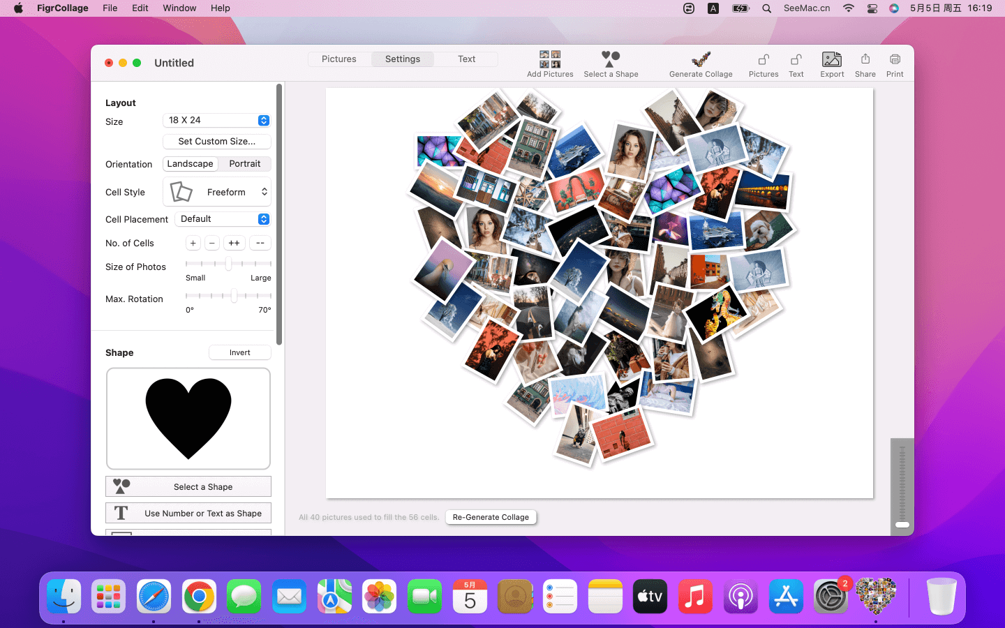This screenshot has width=1005, height=628.
Task: Open the Cell Placement Default dropdown
Action: [x=222, y=219]
